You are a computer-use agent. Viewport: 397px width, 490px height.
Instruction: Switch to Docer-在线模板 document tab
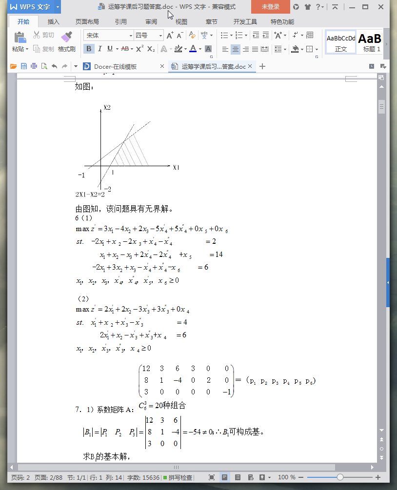tap(116, 67)
